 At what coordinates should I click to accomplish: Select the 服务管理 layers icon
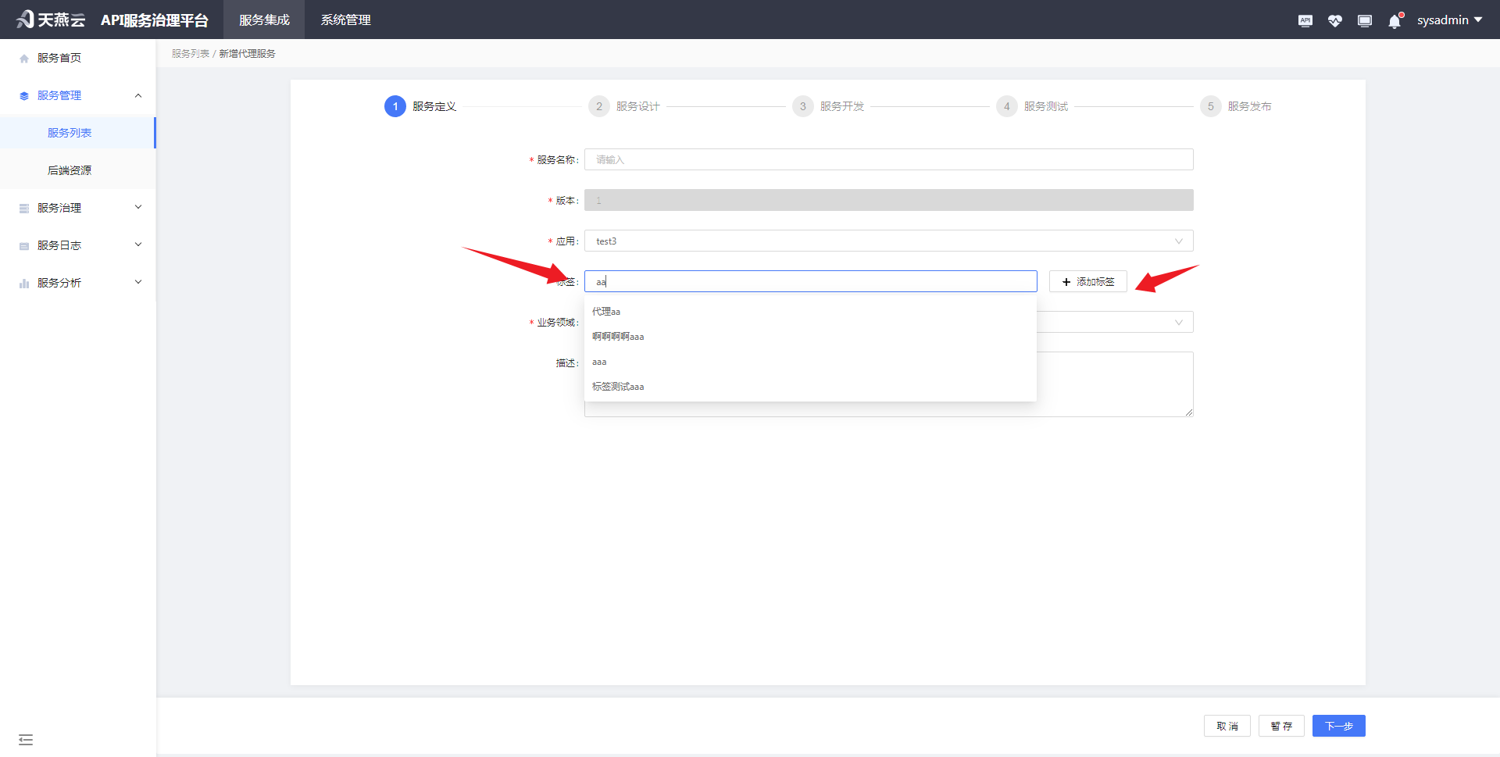pyautogui.click(x=23, y=95)
